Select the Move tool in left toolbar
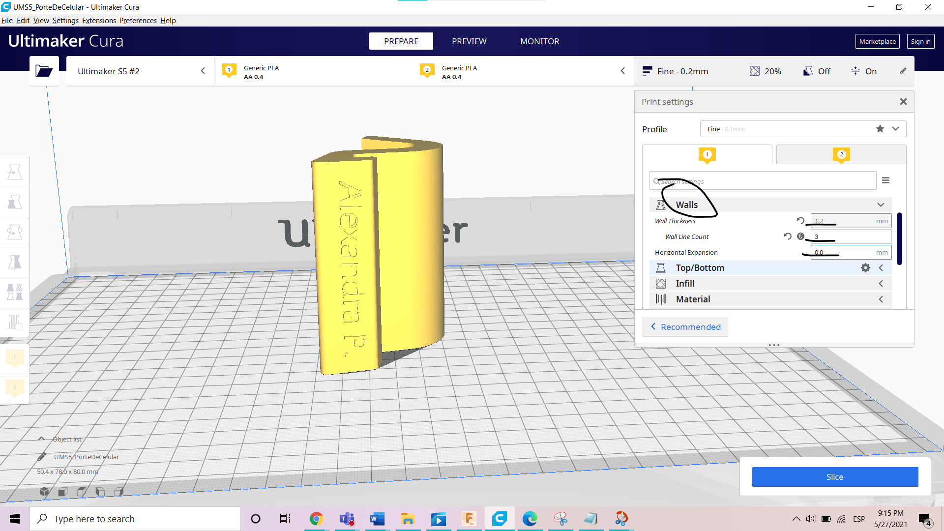 click(15, 172)
